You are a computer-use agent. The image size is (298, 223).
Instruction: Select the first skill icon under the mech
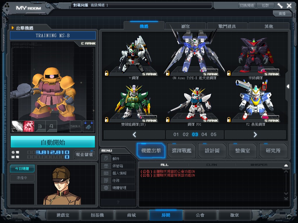point(17,126)
